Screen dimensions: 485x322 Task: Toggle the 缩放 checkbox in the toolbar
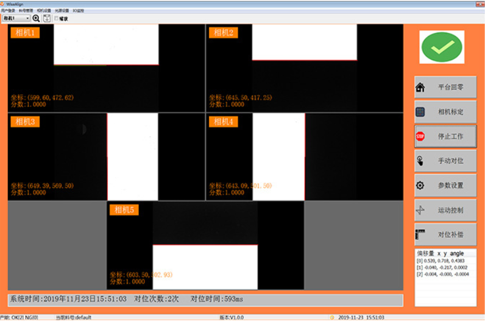57,18
